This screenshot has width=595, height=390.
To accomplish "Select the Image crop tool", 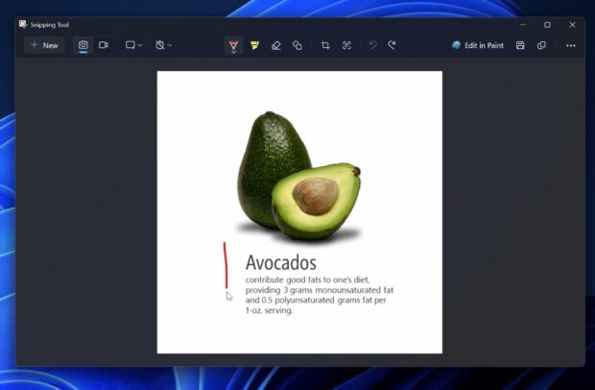I will (x=325, y=45).
